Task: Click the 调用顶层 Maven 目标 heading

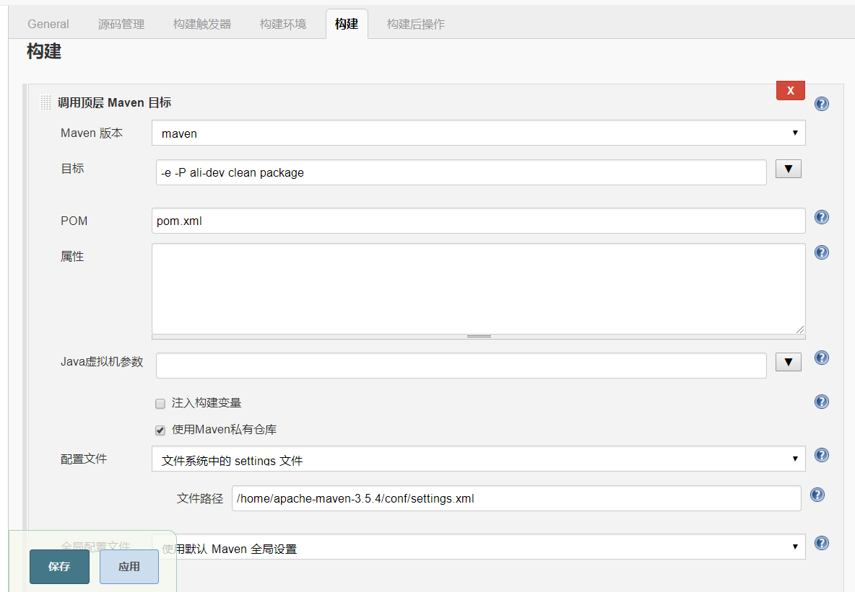Action: (x=115, y=102)
